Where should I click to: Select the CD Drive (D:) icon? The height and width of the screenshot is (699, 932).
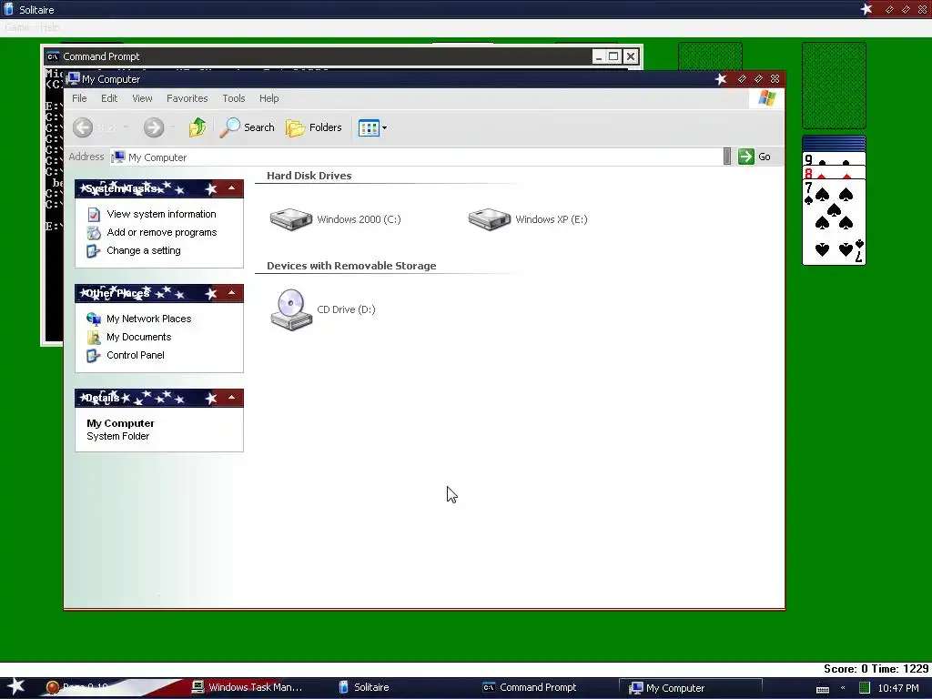point(290,309)
